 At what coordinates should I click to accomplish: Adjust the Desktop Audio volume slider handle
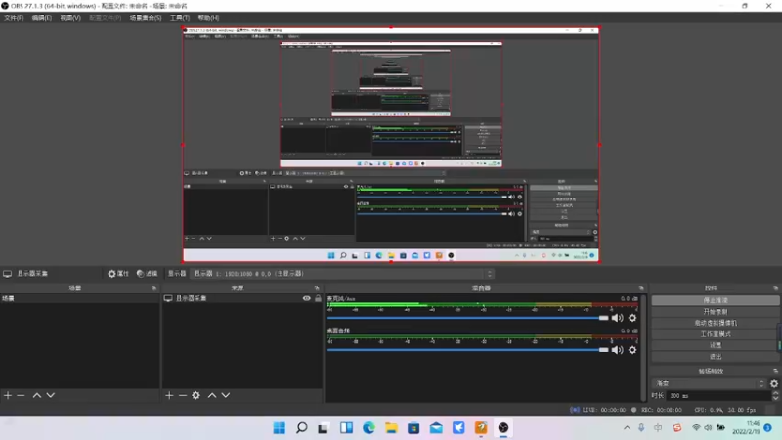point(603,350)
